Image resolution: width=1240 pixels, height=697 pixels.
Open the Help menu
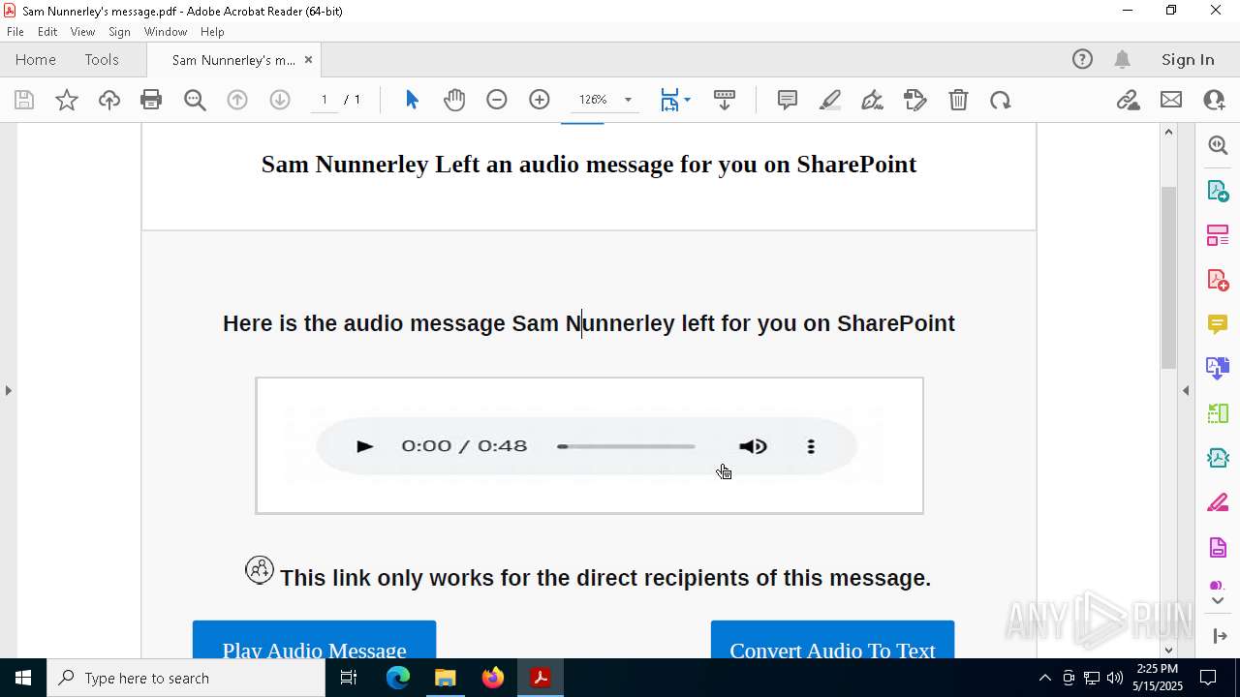click(x=212, y=31)
